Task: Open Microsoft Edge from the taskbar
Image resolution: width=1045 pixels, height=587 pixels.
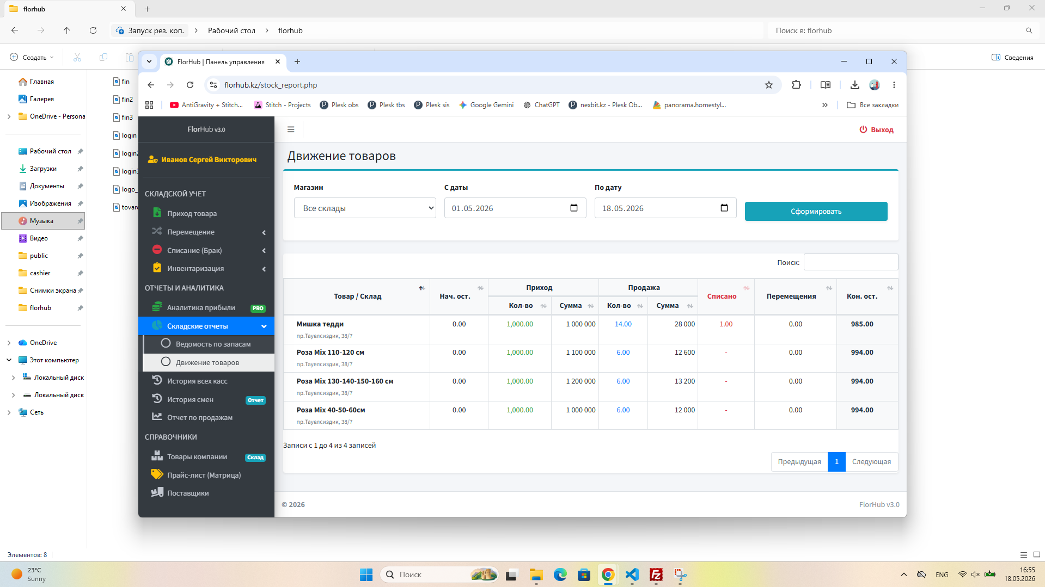Action: click(560, 574)
